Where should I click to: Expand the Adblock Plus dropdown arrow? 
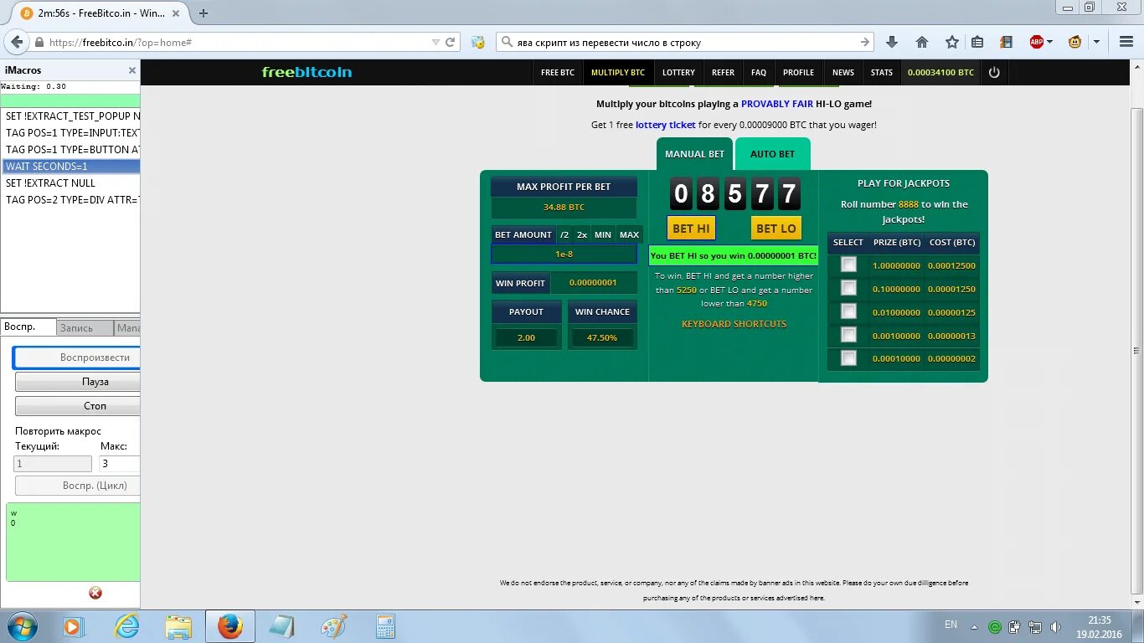click(x=1050, y=42)
